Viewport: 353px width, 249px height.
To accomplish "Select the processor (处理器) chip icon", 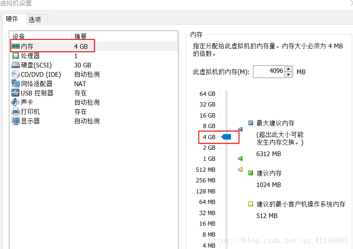I will pos(16,56).
